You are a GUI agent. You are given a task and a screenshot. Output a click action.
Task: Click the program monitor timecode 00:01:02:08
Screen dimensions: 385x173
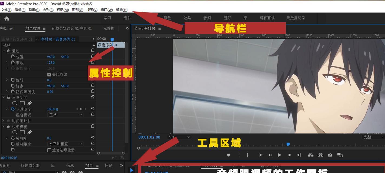click(149, 137)
